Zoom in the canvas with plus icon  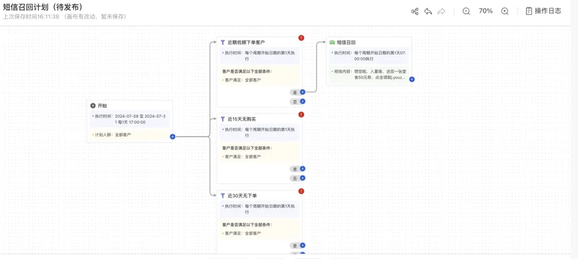[x=505, y=11]
